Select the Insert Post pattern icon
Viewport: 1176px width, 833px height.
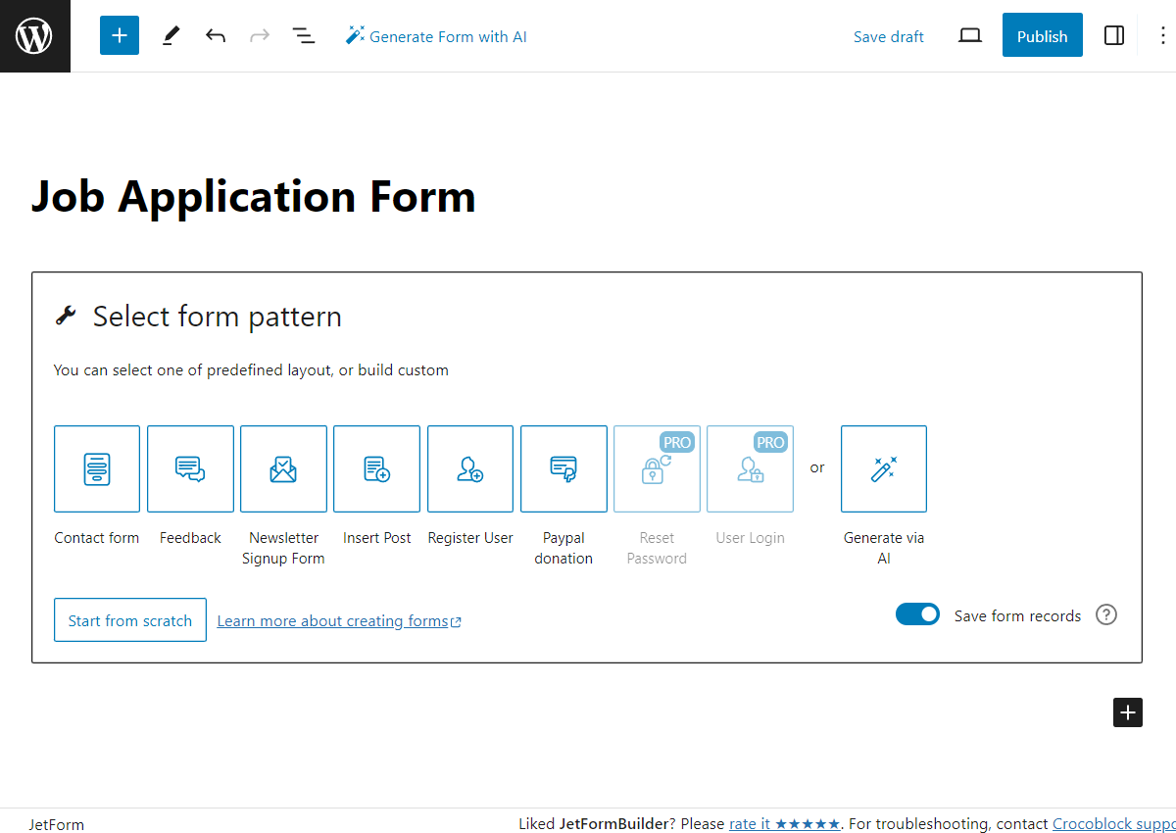(376, 468)
